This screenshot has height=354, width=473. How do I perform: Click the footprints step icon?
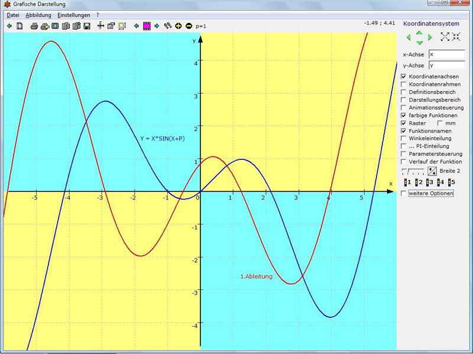click(x=168, y=26)
